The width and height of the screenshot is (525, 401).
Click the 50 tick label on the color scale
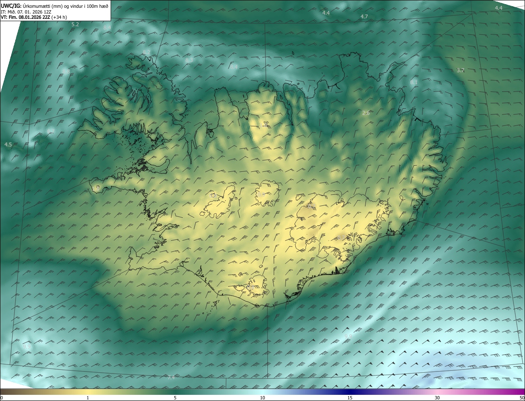[522, 398]
